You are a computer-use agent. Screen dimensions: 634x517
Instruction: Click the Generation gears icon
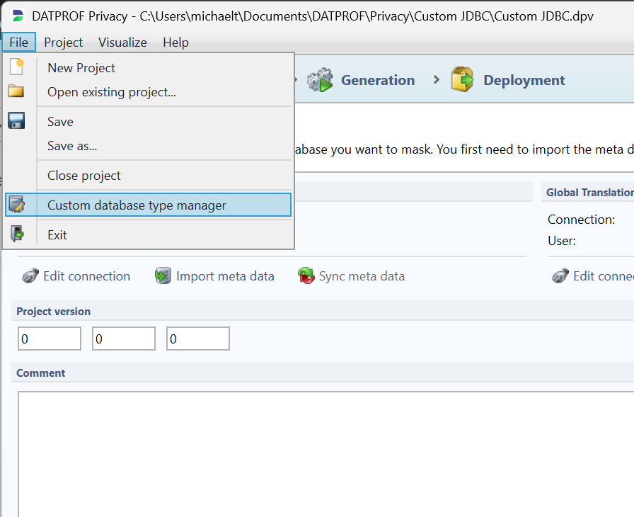(319, 80)
